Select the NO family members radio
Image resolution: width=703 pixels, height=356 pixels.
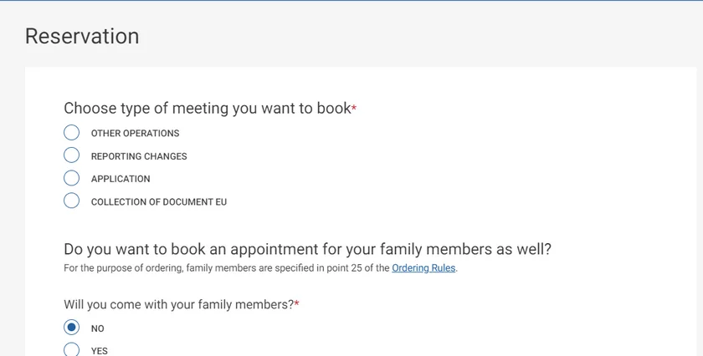coord(72,328)
